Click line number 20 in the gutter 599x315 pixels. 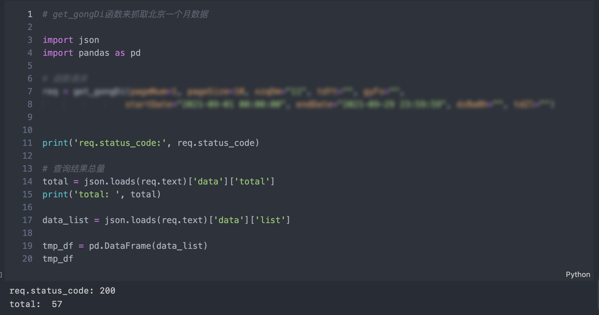pyautogui.click(x=27, y=259)
